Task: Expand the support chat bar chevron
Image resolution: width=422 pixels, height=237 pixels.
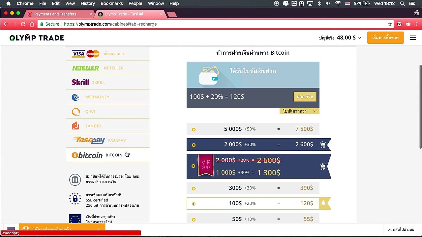Action: (99, 229)
